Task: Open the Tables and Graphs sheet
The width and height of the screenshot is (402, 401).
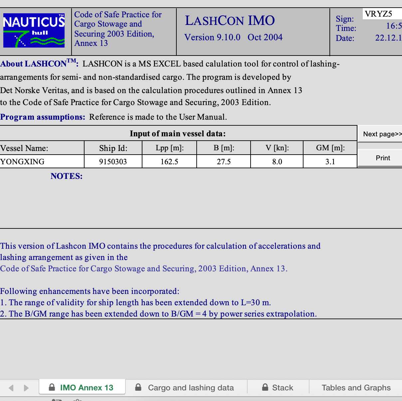Action: pyautogui.click(x=356, y=388)
